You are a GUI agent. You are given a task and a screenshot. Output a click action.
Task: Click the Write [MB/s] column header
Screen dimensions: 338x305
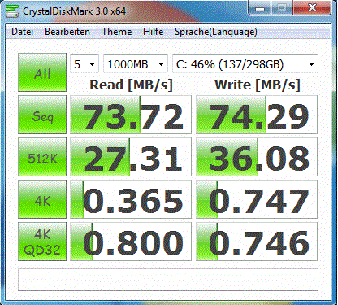pos(258,85)
